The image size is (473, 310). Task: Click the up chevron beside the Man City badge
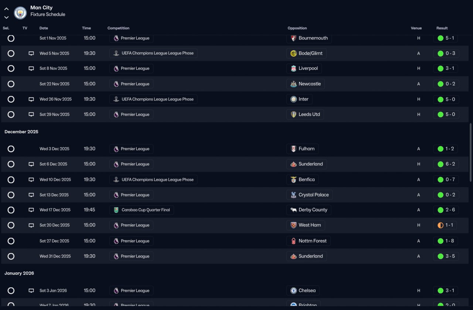tap(6, 9)
